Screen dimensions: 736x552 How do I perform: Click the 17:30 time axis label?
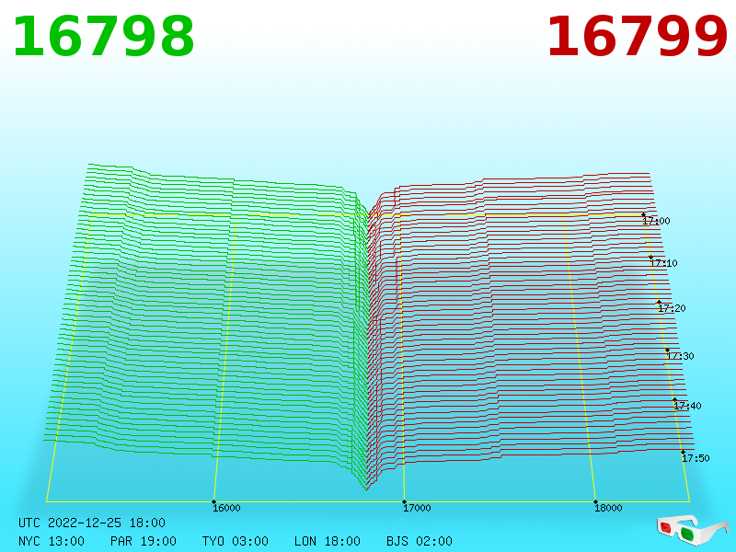pyautogui.click(x=680, y=356)
